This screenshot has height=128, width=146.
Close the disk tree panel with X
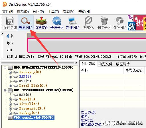76,63
